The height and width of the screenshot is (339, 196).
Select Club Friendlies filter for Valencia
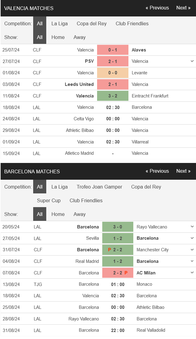tap(132, 23)
